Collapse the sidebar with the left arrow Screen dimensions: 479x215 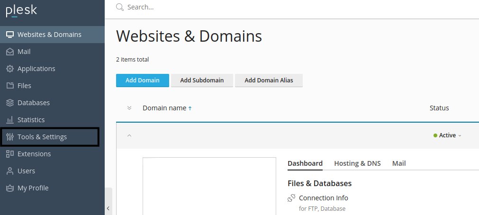[x=108, y=208]
